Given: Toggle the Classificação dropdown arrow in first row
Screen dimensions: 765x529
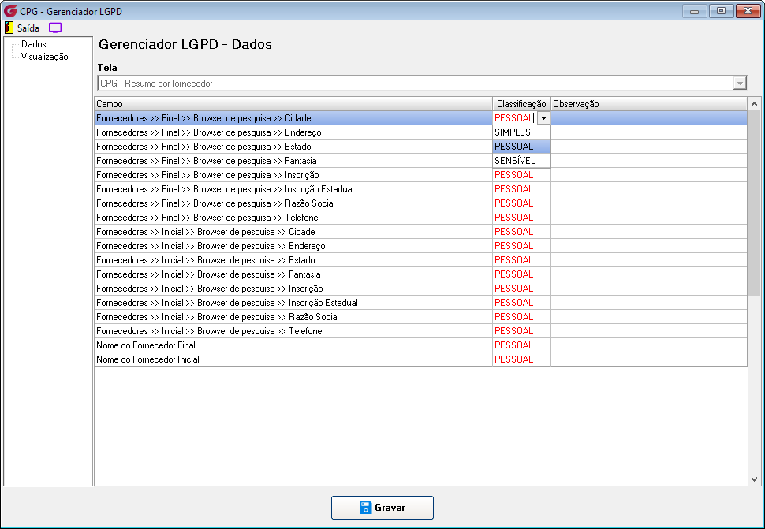Looking at the screenshot, I should pyautogui.click(x=543, y=118).
